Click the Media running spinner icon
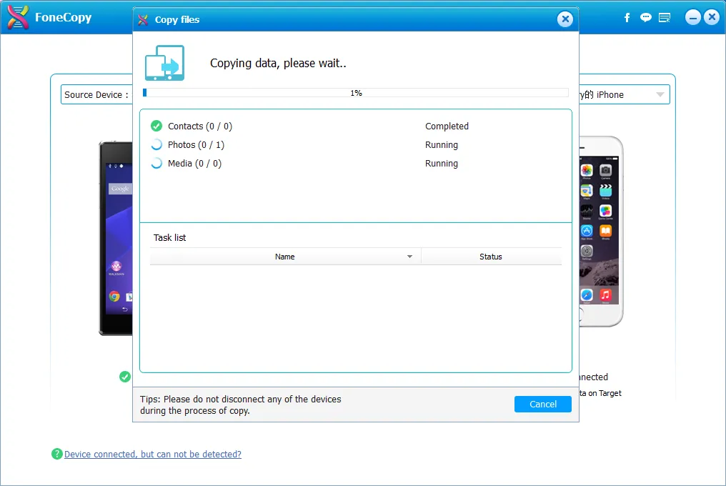726x486 pixels. [156, 163]
